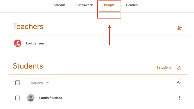Click the invite students icon
Viewport: 194px width, 109px height.
(x=179, y=67)
